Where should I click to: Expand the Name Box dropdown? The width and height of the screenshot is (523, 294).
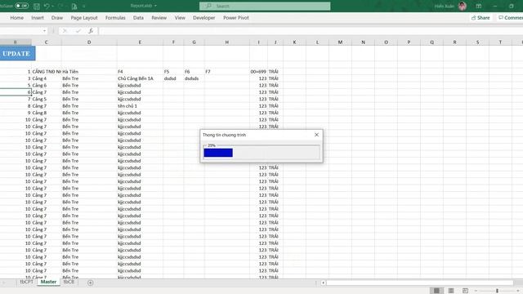[44, 31]
